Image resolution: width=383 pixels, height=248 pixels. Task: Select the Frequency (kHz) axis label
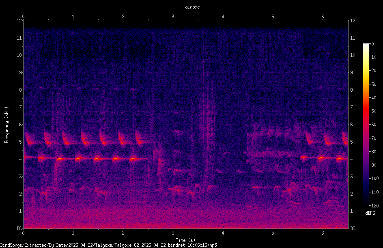point(6,125)
